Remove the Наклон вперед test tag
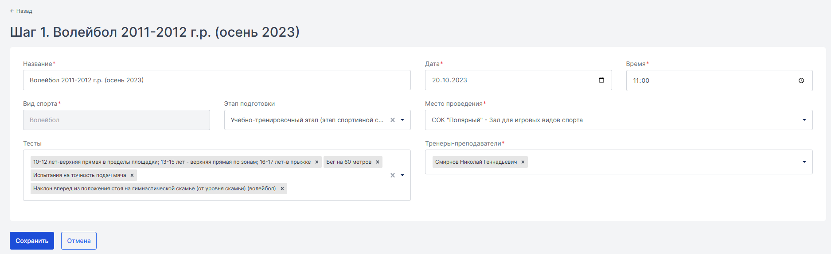Screen dimensions: 831x254 click(x=282, y=189)
